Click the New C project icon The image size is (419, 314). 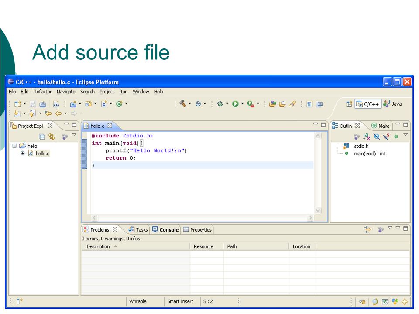(73, 104)
